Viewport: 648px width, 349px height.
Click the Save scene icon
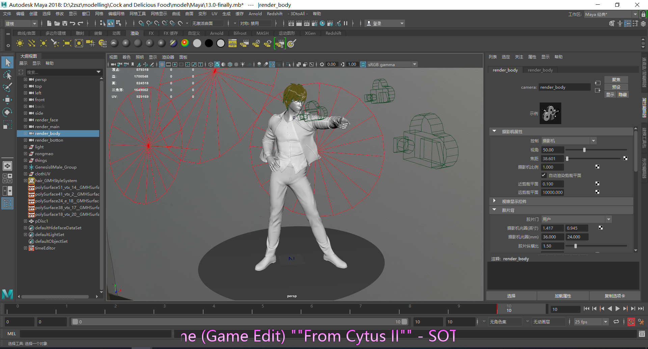(x=65, y=23)
